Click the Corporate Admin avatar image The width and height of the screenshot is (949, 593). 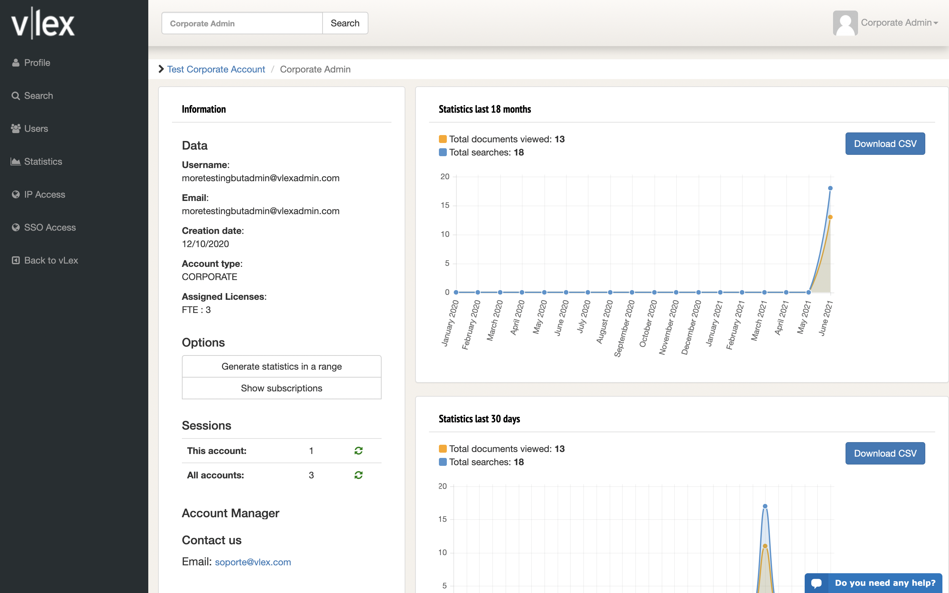point(845,23)
